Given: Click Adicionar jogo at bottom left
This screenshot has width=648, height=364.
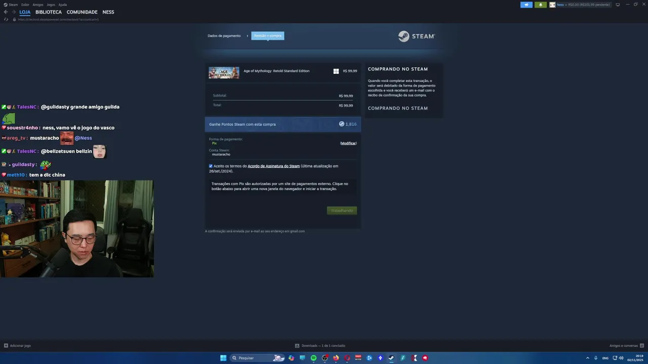Looking at the screenshot, I should point(17,346).
